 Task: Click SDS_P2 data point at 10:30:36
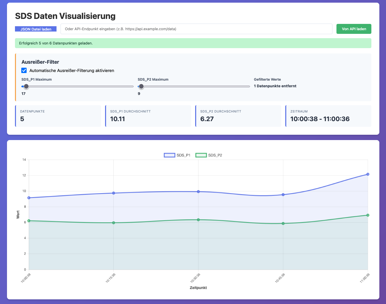(198, 220)
